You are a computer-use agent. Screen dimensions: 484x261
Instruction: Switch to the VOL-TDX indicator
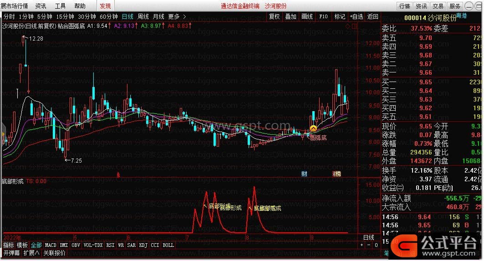point(93,245)
